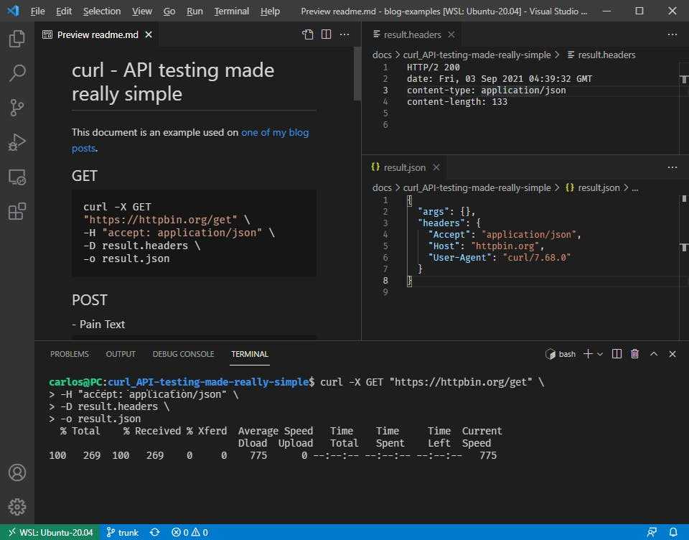Viewport: 689px width, 540px height.
Task: Open the Terminal menu
Action: (231, 11)
